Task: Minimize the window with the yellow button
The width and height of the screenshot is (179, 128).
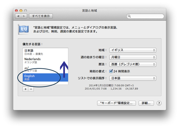Action: (21, 11)
